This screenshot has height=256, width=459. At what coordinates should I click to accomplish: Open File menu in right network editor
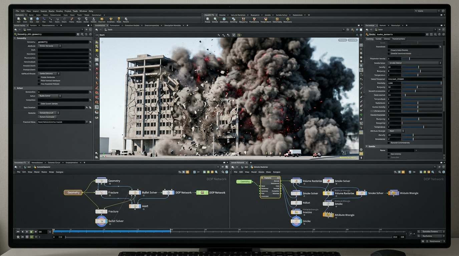pyautogui.click(x=236, y=172)
